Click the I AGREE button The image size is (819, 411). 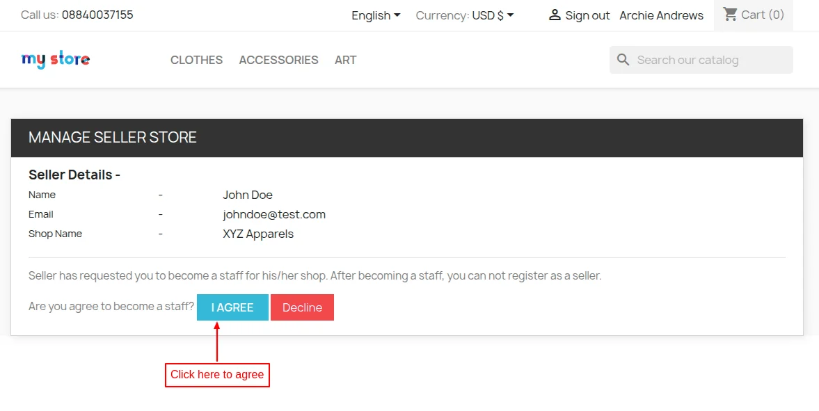232,307
